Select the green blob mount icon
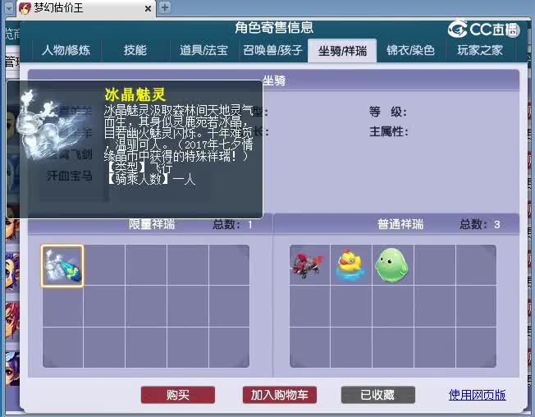The width and height of the screenshot is (535, 417). [x=391, y=265]
